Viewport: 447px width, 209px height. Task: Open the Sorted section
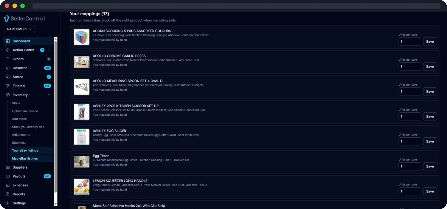pyautogui.click(x=28, y=77)
